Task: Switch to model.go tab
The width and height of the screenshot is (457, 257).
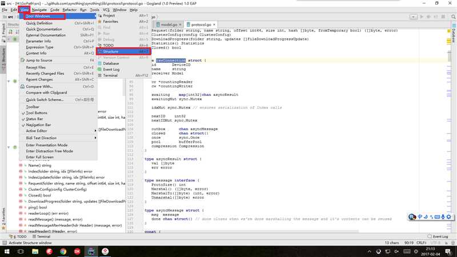Action: (x=169, y=25)
